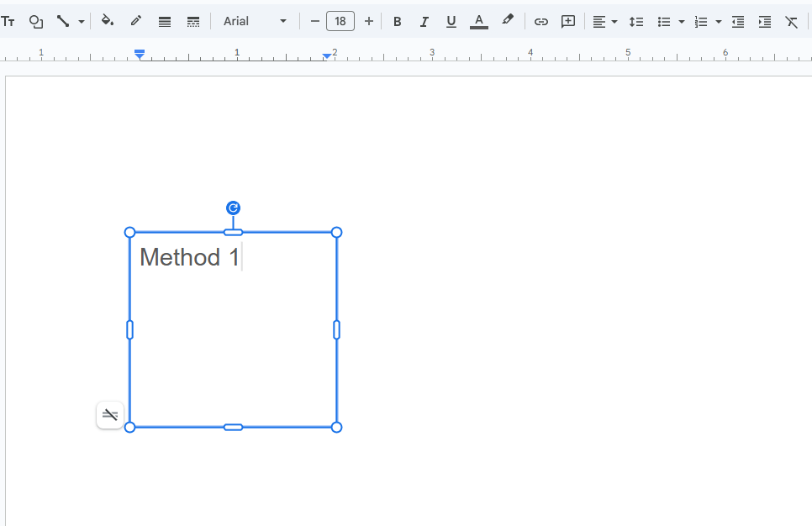Open the text color picker
The height and width of the screenshot is (526, 812).
tap(479, 22)
